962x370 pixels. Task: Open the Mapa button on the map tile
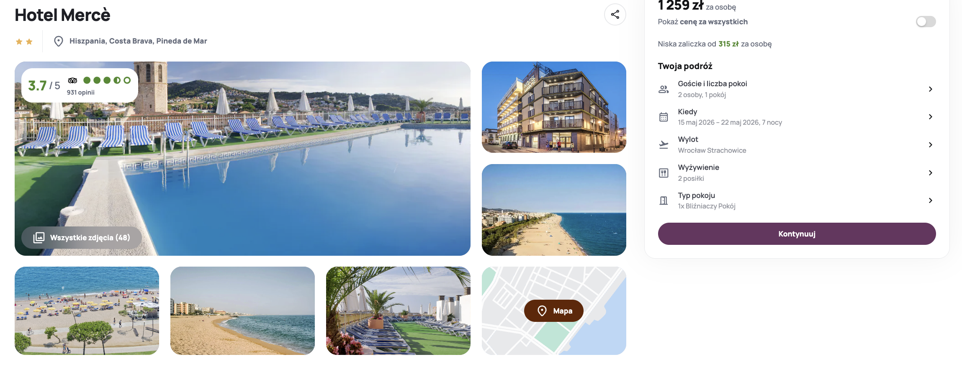[553, 311]
